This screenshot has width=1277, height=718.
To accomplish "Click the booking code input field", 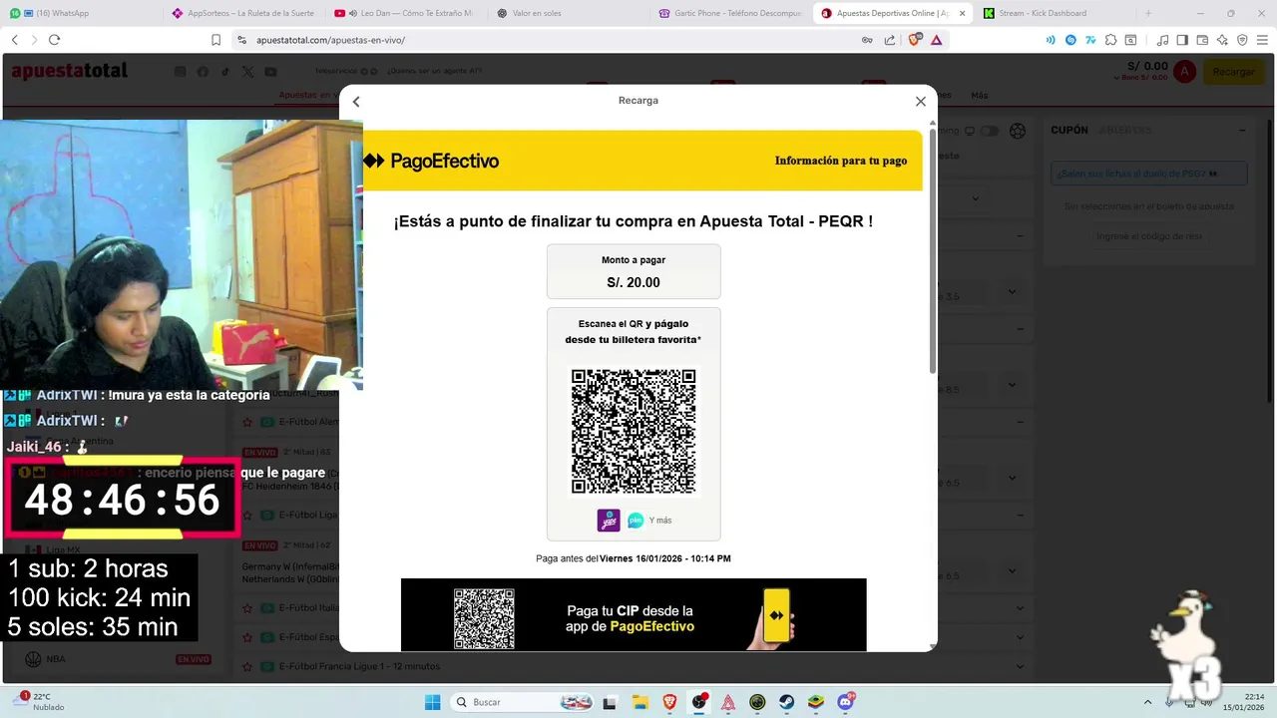I will click(x=1148, y=236).
